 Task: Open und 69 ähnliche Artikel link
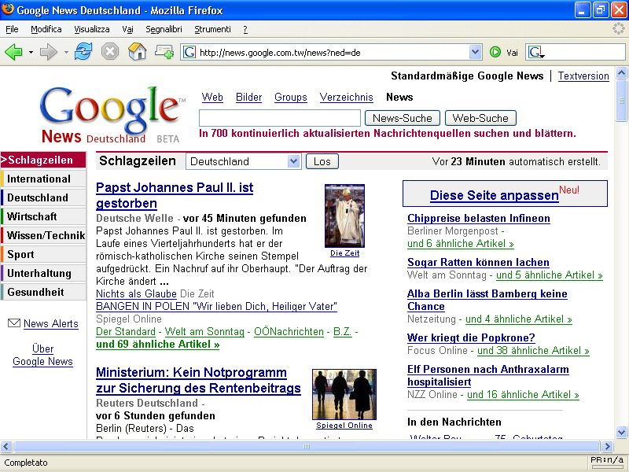tap(158, 345)
